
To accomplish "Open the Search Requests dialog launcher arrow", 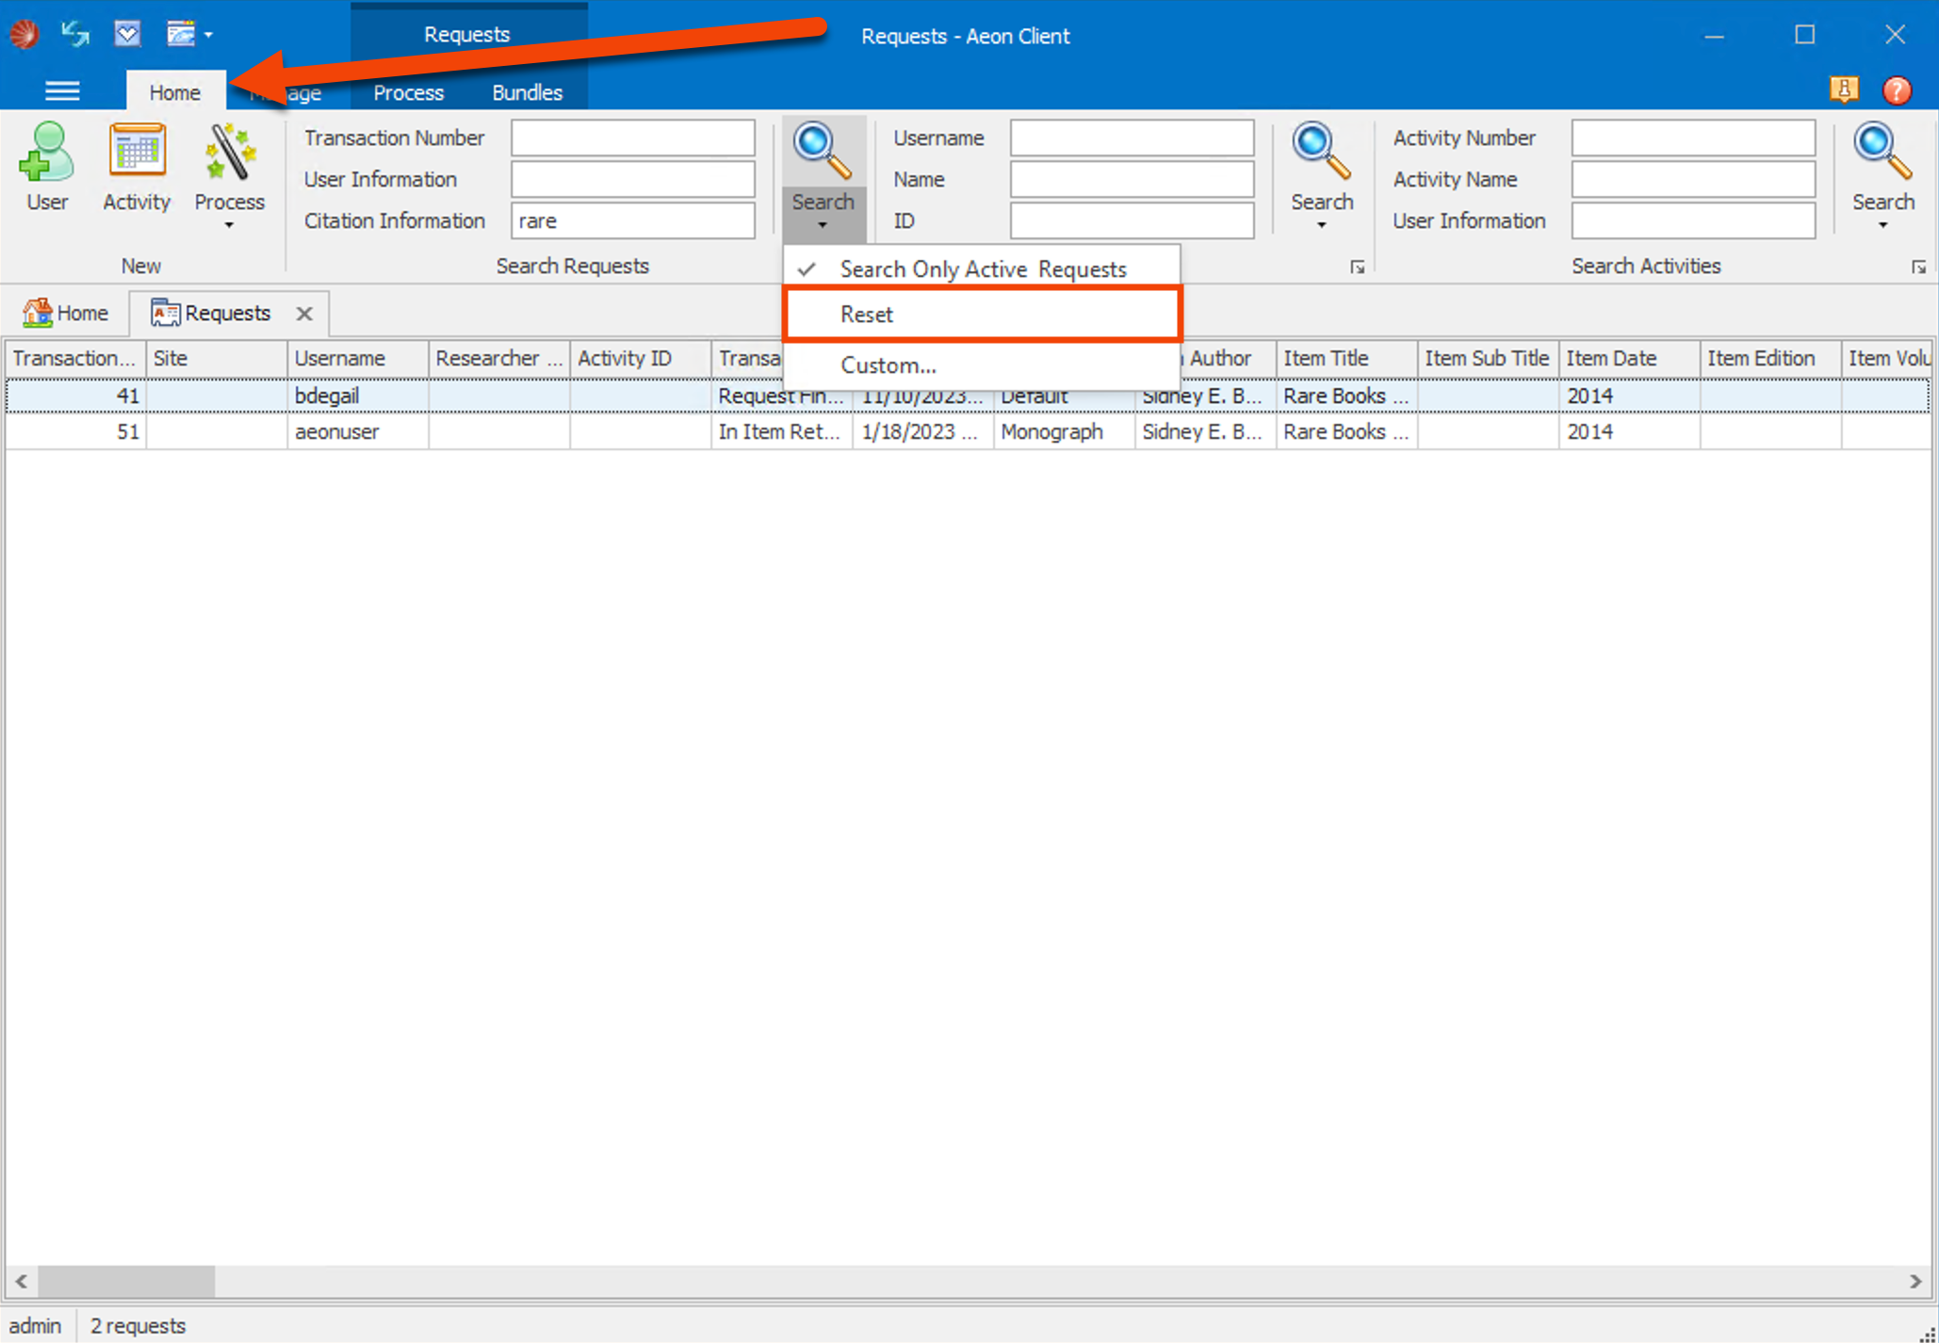I will pyautogui.click(x=1357, y=267).
